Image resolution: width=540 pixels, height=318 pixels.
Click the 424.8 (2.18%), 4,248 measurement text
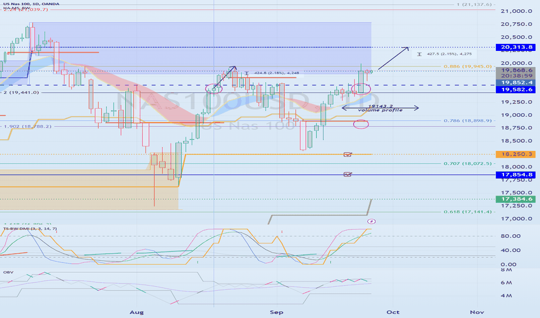(276, 73)
